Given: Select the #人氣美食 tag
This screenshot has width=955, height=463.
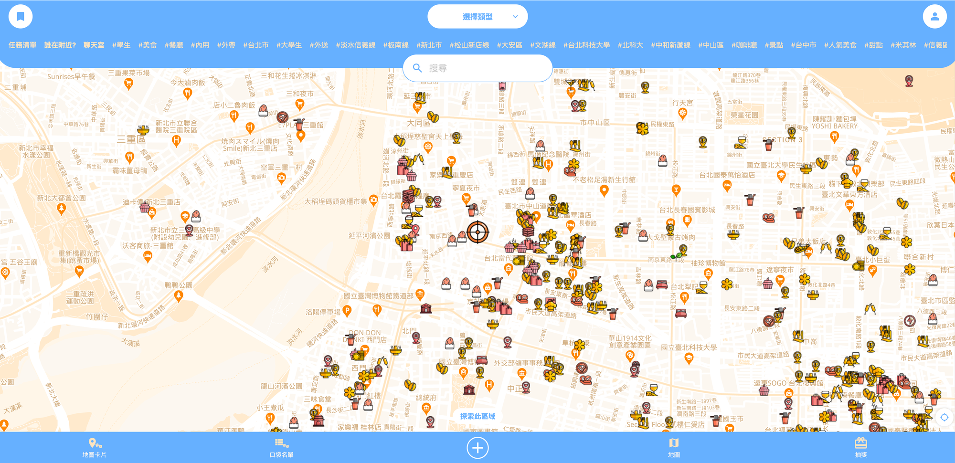Looking at the screenshot, I should coord(840,45).
